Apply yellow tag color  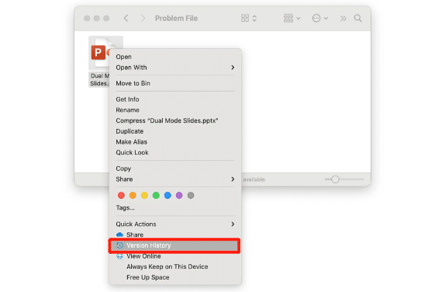point(144,196)
